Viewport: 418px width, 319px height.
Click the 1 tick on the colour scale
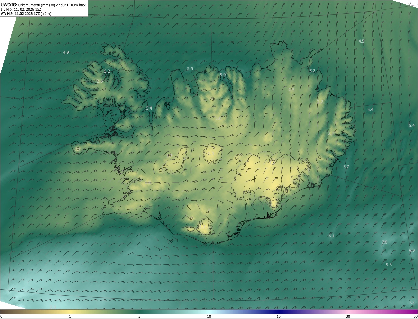pyautogui.click(x=70, y=316)
